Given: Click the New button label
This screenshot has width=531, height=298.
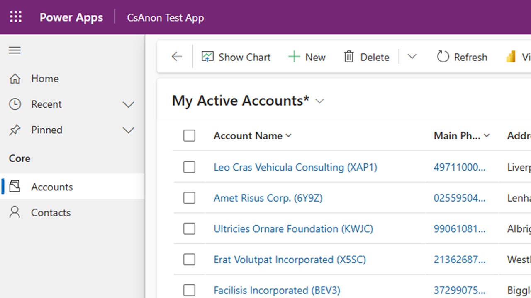Looking at the screenshot, I should pos(315,57).
